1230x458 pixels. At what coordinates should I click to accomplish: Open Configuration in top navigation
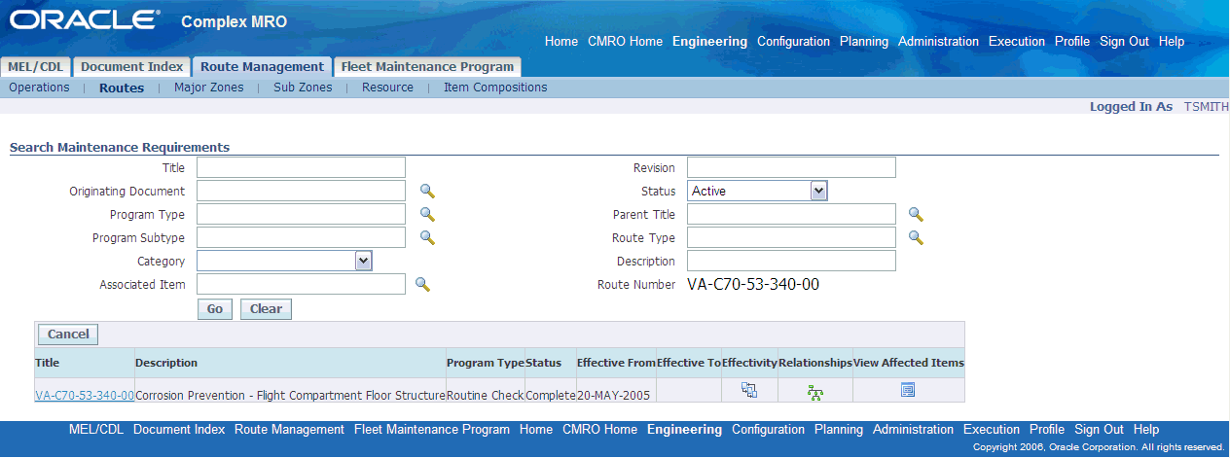(x=793, y=42)
